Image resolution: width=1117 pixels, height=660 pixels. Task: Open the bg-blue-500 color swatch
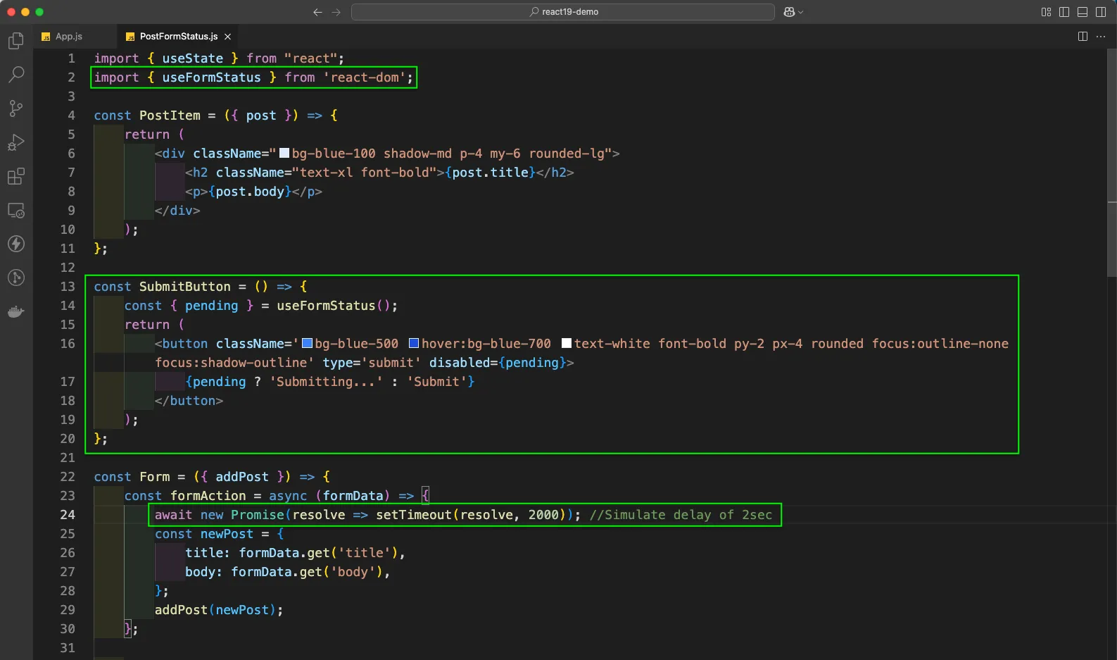(x=307, y=343)
